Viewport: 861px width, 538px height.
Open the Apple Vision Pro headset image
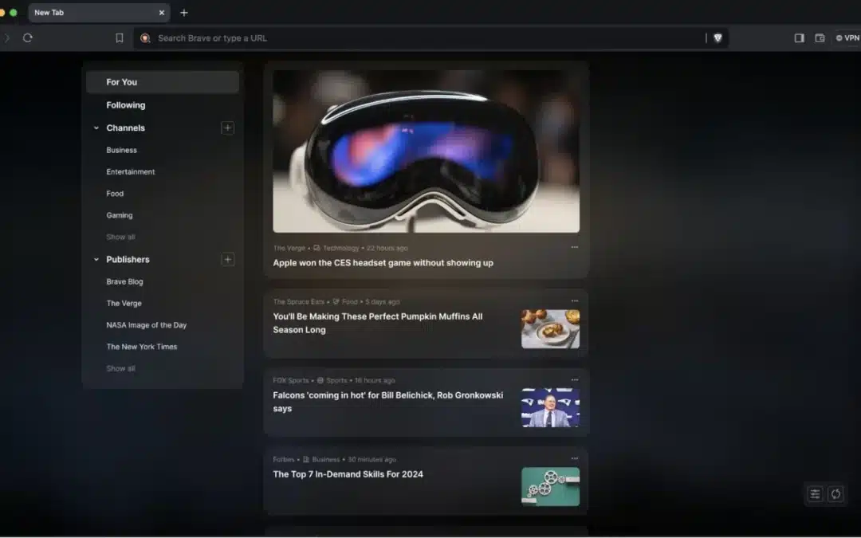(x=426, y=151)
